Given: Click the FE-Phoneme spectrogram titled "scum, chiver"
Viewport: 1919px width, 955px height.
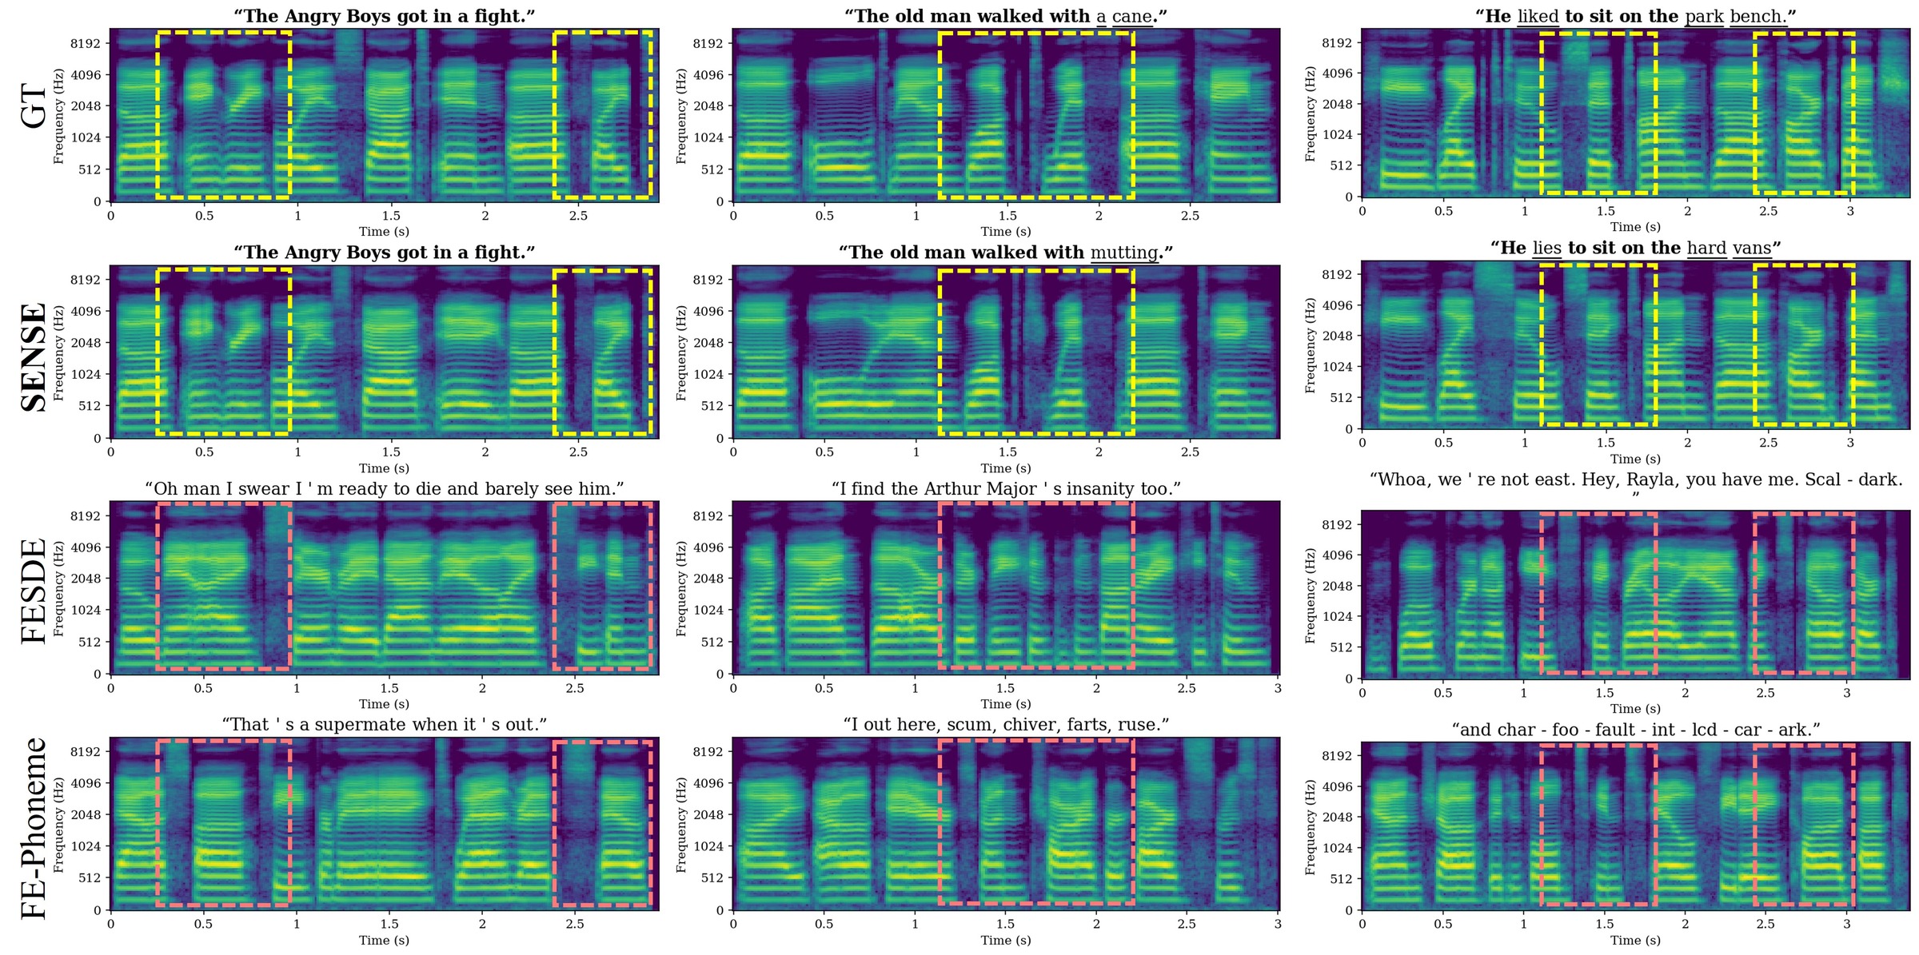Looking at the screenshot, I should [1006, 823].
